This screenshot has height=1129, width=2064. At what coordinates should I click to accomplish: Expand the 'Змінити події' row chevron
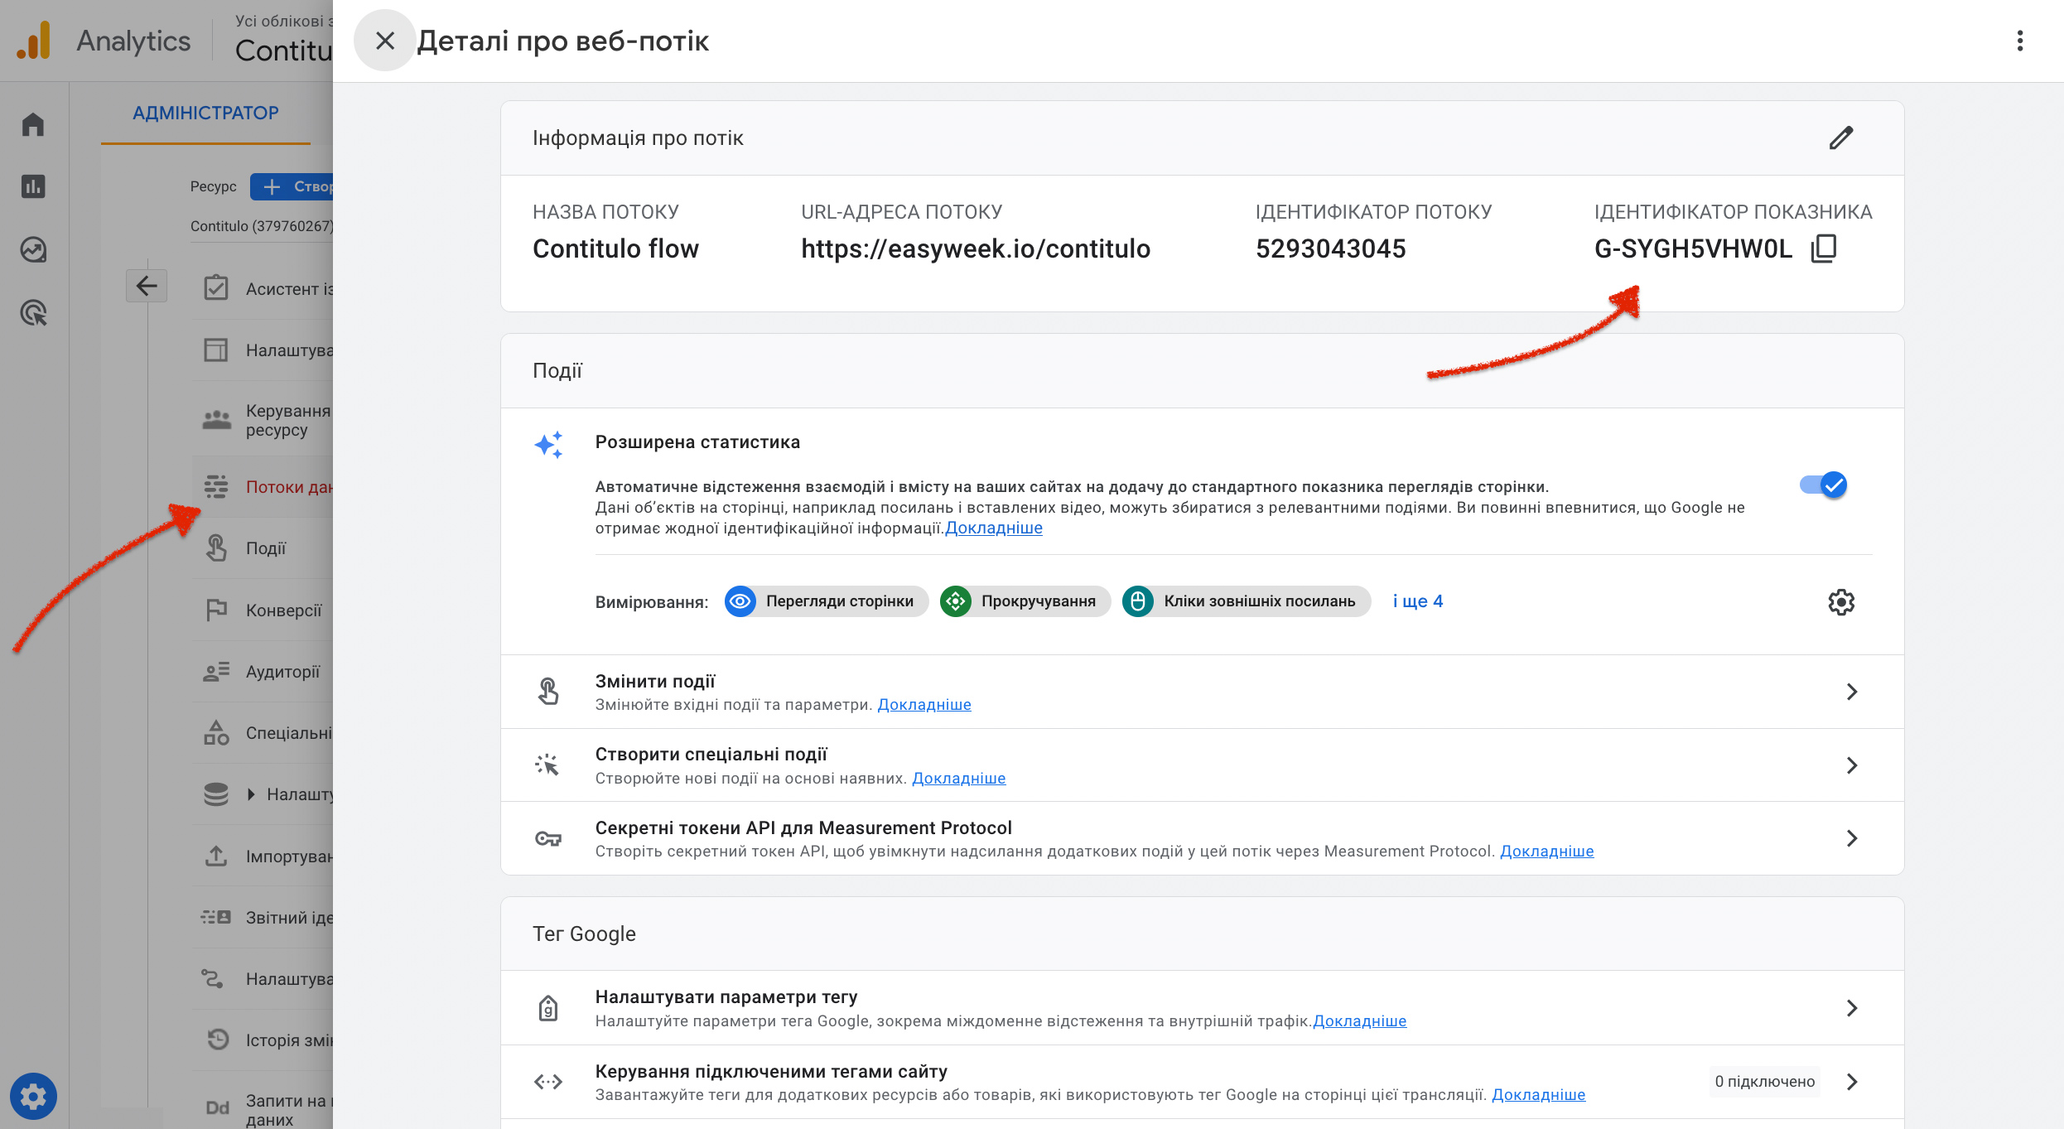coord(1852,692)
